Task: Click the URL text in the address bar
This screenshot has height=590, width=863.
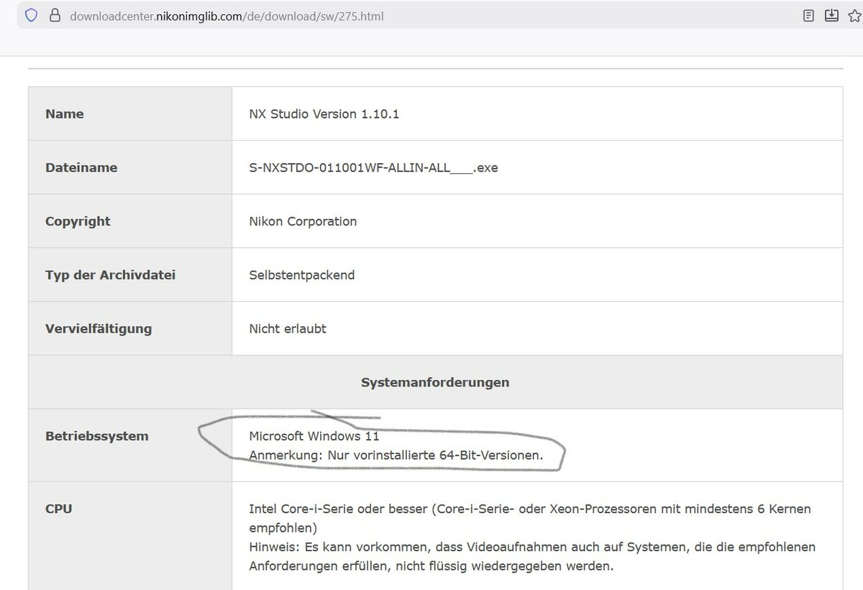Action: [x=227, y=16]
